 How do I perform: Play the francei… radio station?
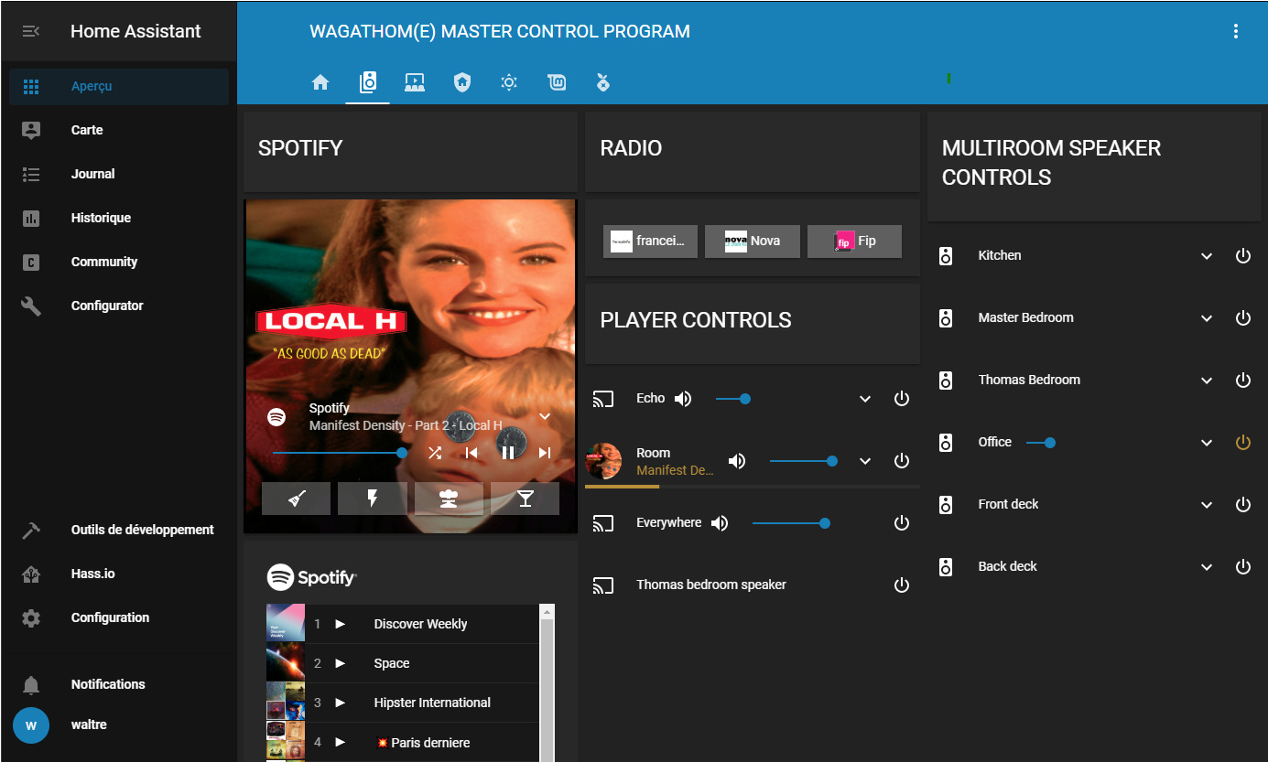point(651,241)
